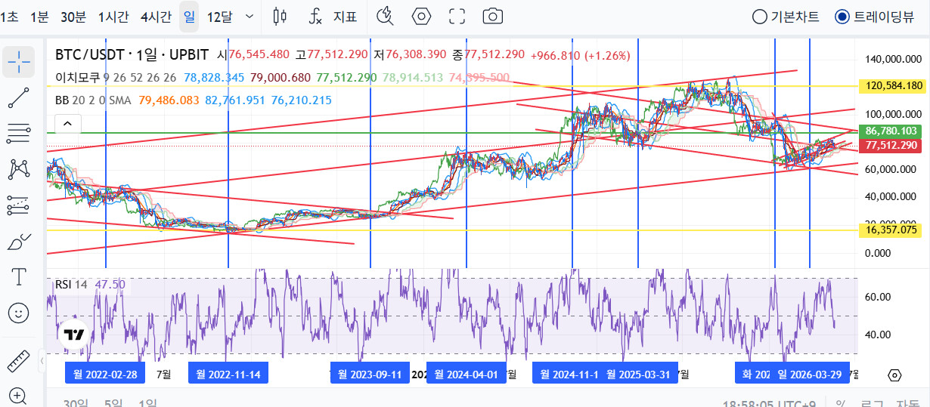930x407 pixels.
Task: Click the 2022-11-14 date marker
Action: coord(228,373)
